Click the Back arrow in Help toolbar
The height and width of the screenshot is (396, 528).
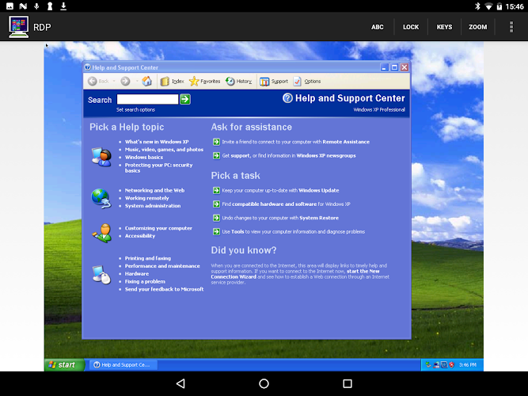[x=93, y=82]
